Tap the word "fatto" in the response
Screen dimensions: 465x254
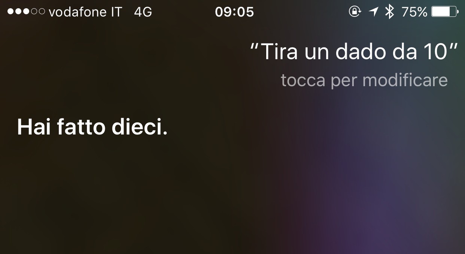(81, 127)
